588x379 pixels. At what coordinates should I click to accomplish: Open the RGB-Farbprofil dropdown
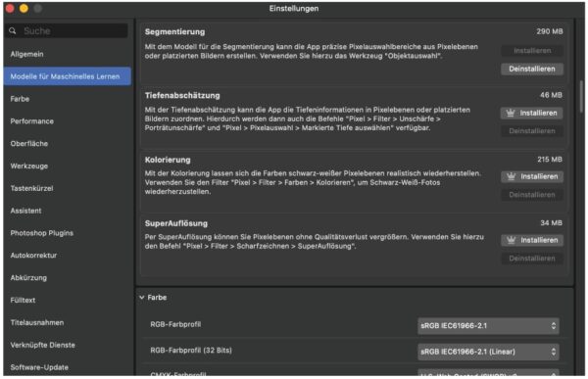pos(488,326)
